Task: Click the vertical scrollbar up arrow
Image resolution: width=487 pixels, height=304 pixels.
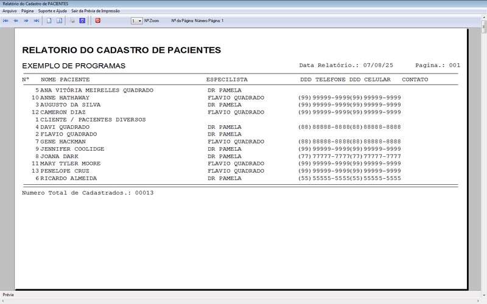Action: tap(484, 29)
